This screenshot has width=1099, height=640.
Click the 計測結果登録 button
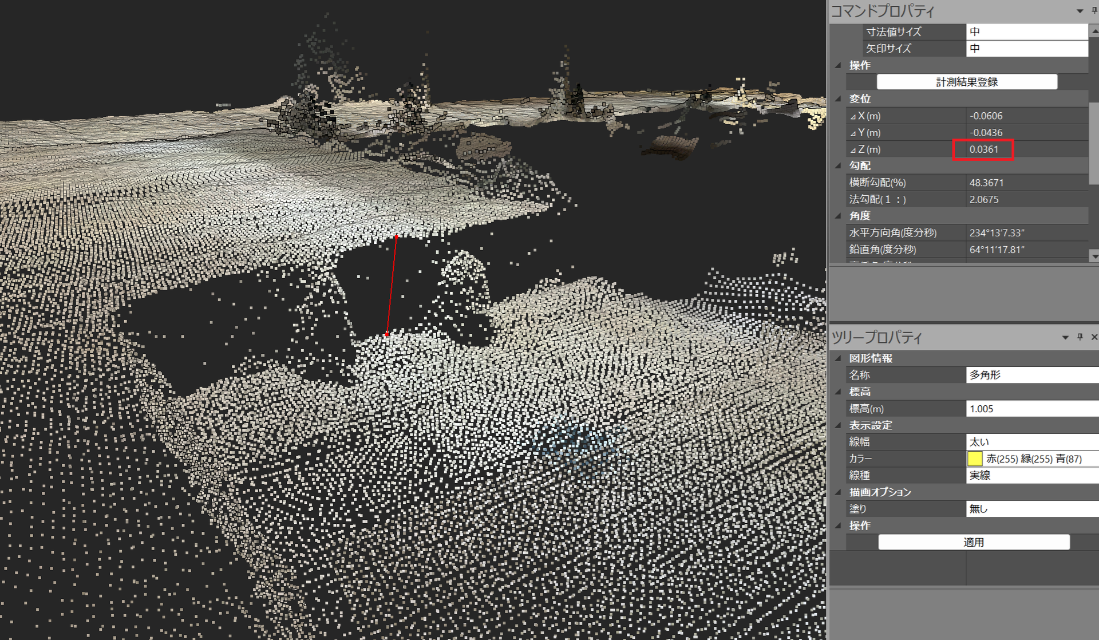pos(967,82)
